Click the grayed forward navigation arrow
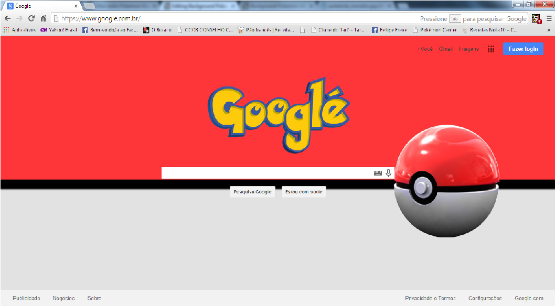Viewport: 555px width, 306px height. click(x=19, y=17)
